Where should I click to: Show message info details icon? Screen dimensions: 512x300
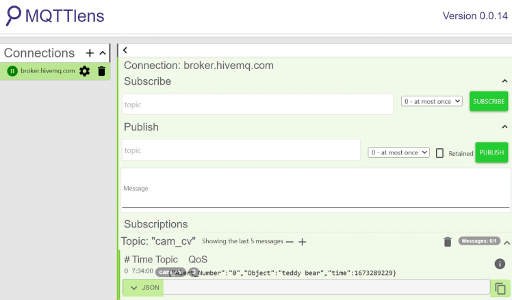pyautogui.click(x=500, y=264)
